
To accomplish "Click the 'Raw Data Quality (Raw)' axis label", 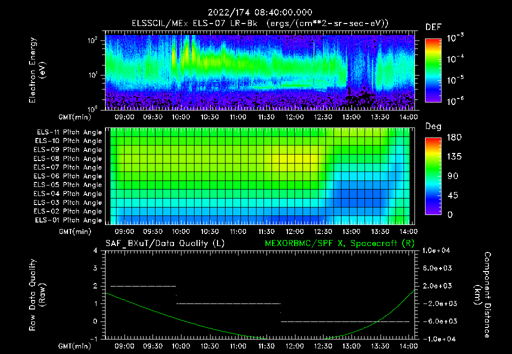I will click(x=37, y=295).
